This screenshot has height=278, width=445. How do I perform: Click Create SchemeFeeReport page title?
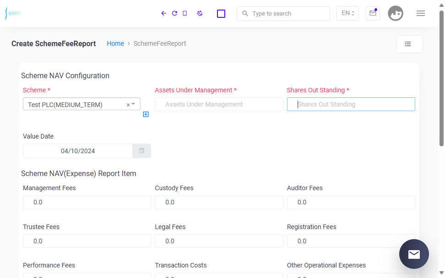[x=54, y=43]
